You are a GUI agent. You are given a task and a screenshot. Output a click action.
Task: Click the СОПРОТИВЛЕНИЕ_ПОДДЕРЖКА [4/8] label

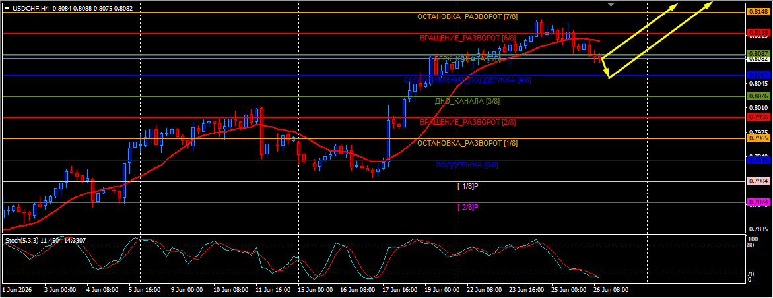[467, 80]
